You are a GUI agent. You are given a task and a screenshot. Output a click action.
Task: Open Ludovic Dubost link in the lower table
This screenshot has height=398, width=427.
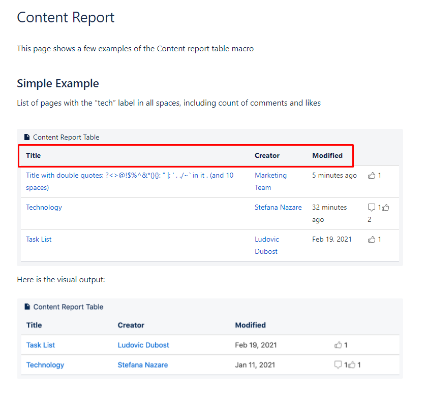[x=143, y=345]
